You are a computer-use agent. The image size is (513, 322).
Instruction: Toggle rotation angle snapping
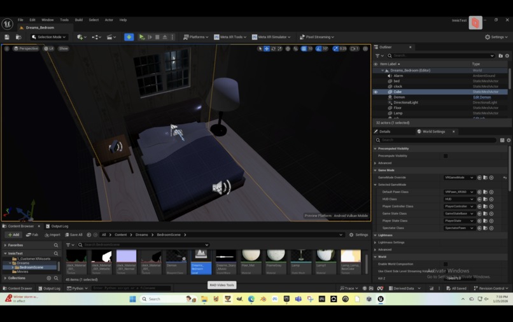(x=318, y=48)
